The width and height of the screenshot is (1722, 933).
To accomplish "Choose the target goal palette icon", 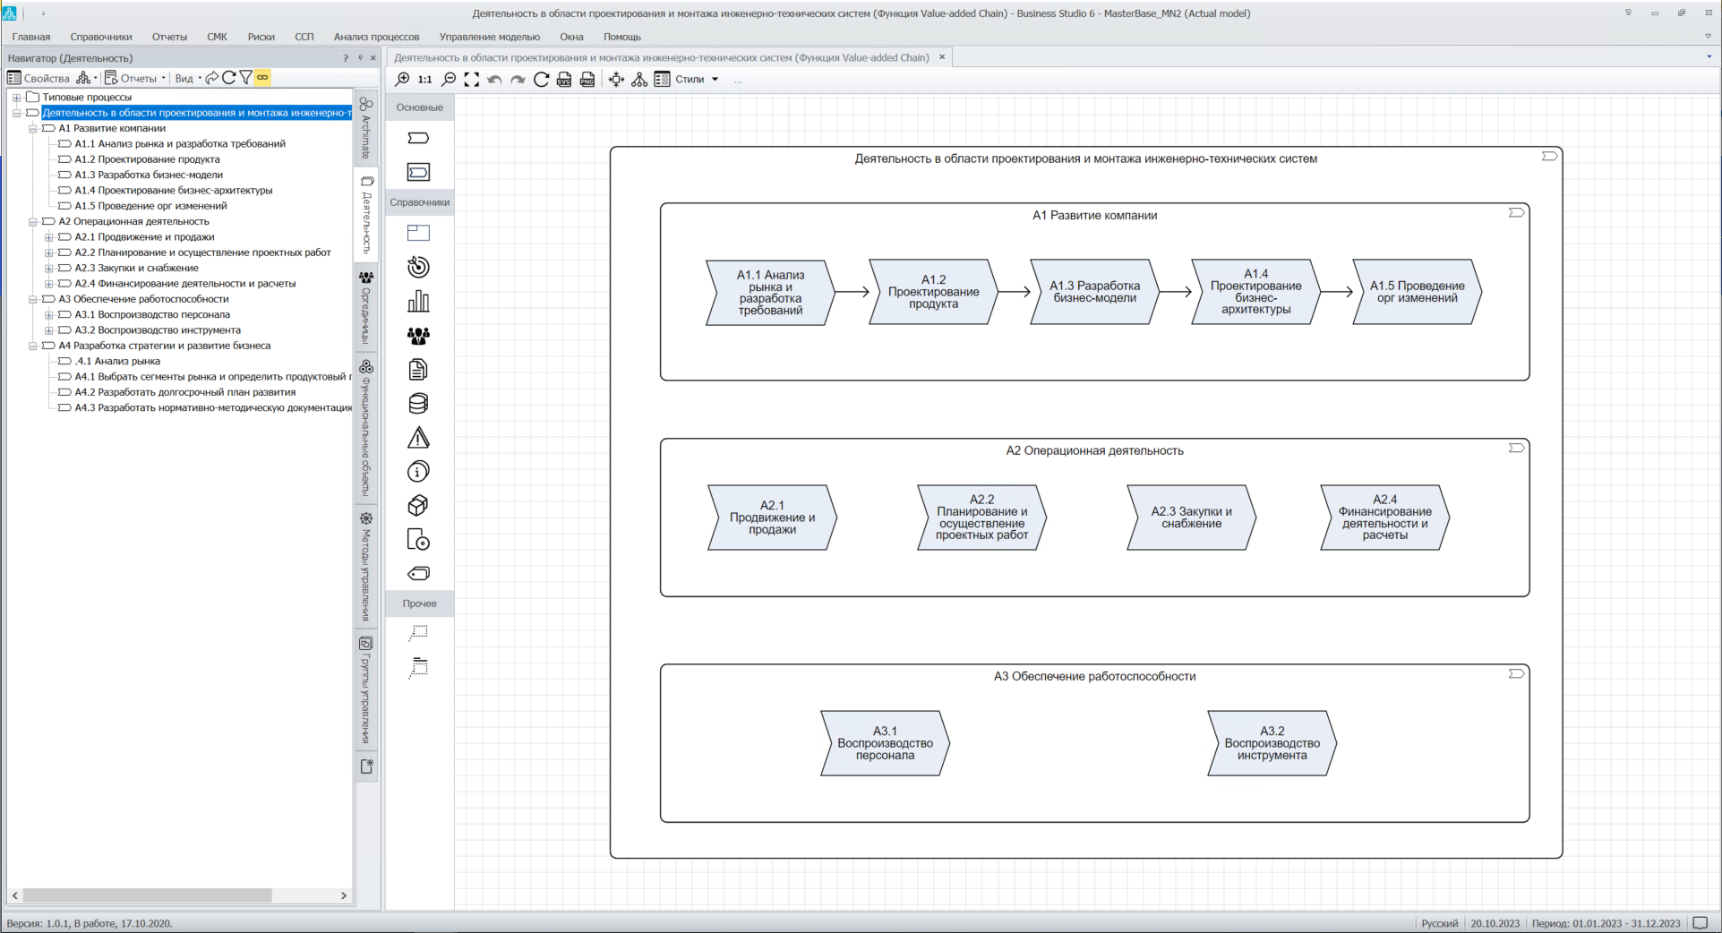I will coord(418,268).
